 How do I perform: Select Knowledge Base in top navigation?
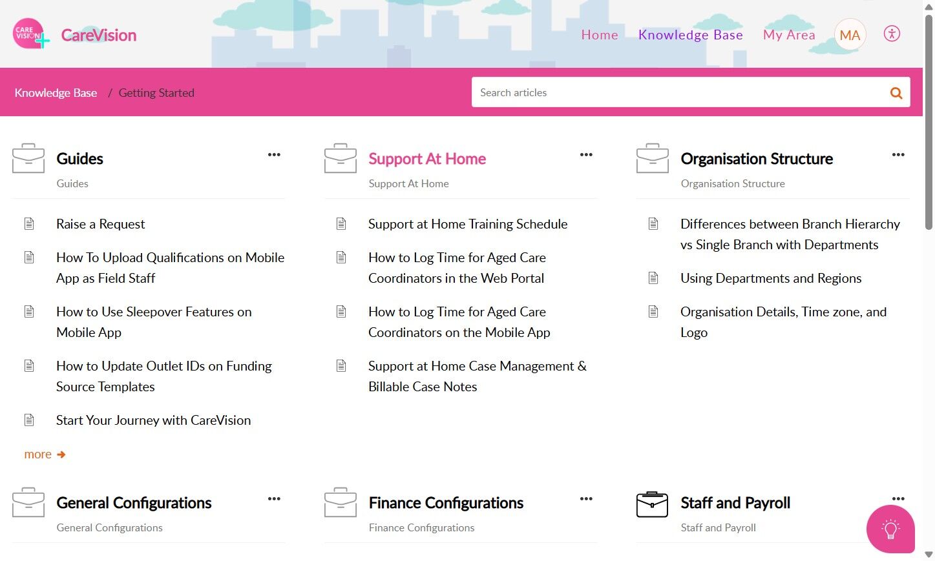[691, 35]
